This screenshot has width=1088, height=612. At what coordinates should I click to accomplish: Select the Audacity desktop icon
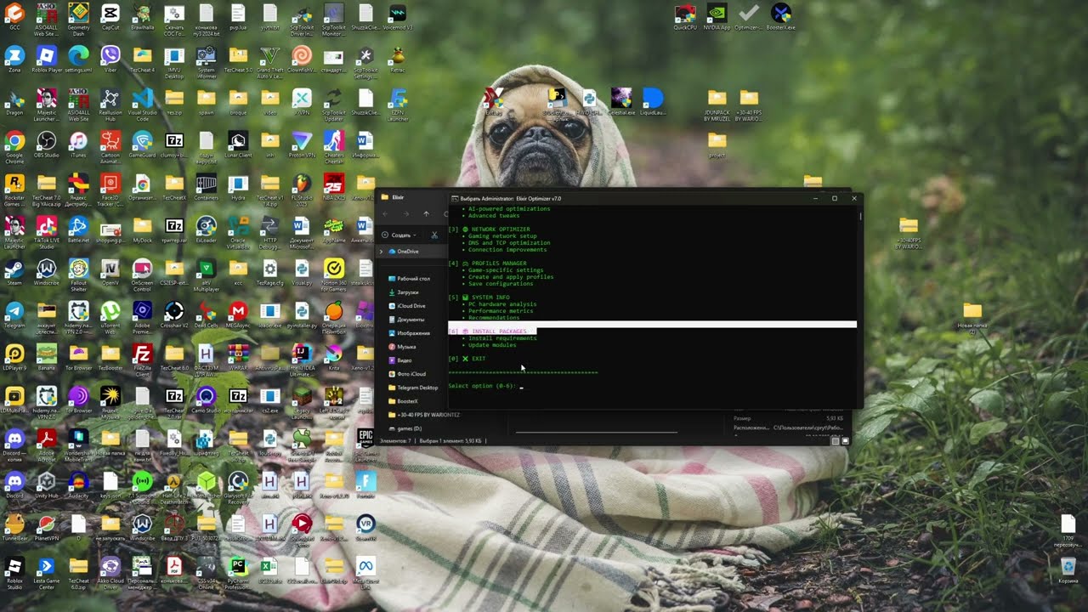pyautogui.click(x=78, y=484)
